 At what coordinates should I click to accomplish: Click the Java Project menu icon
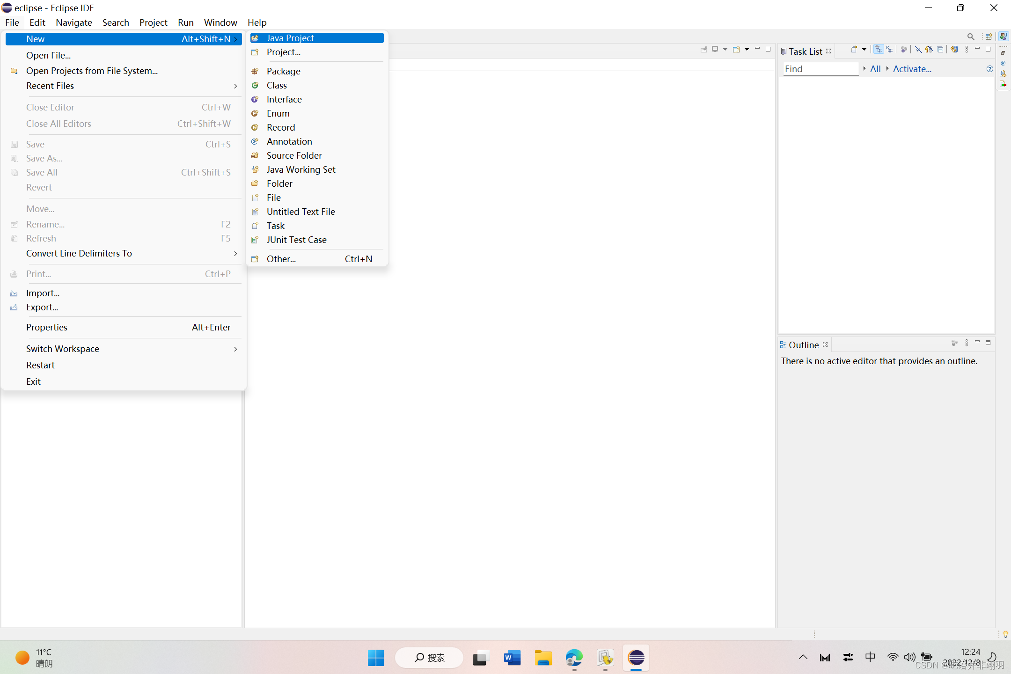[255, 37]
